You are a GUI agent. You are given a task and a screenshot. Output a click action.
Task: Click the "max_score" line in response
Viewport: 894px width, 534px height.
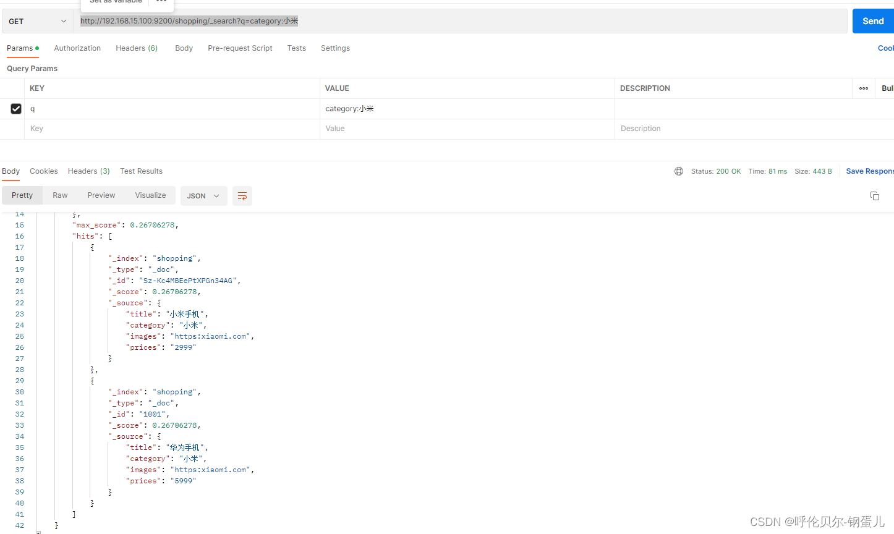click(126, 225)
